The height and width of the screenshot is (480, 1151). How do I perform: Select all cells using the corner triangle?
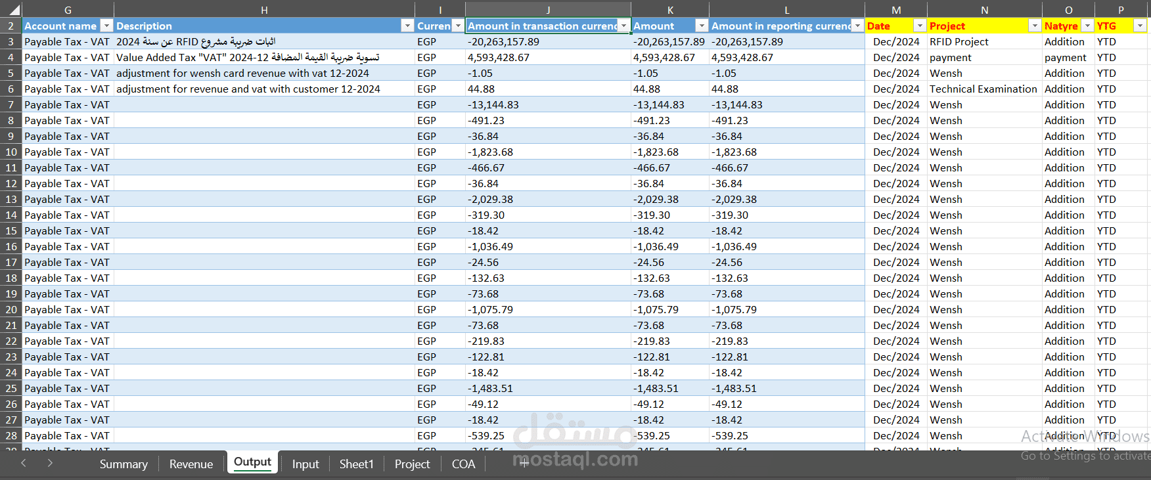click(14, 10)
